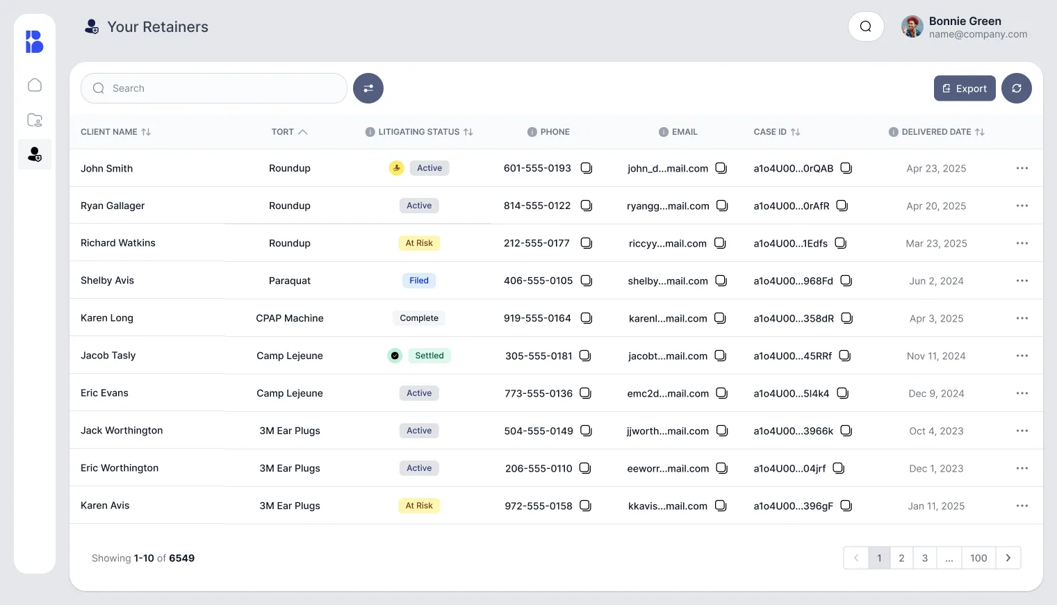Open the folder-user icon in sidebar
Image resolution: width=1057 pixels, height=605 pixels.
coord(35,119)
